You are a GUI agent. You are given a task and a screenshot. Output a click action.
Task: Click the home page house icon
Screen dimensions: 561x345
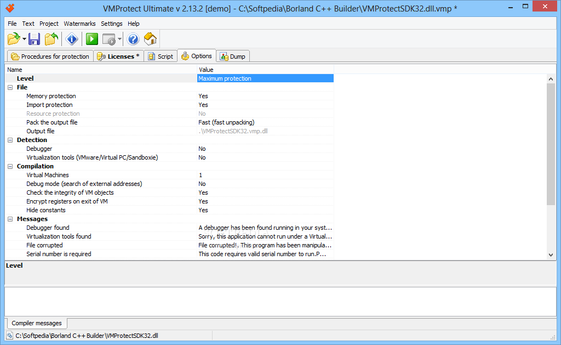[150, 39]
